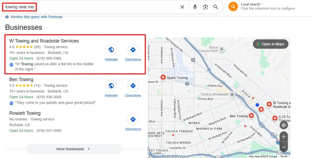Click reviewer avatar beside W Towing review
This screenshot has width=311, height=158.
[x=11, y=64]
